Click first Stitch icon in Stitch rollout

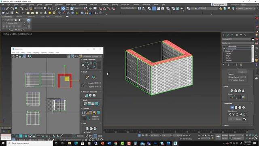point(85,104)
